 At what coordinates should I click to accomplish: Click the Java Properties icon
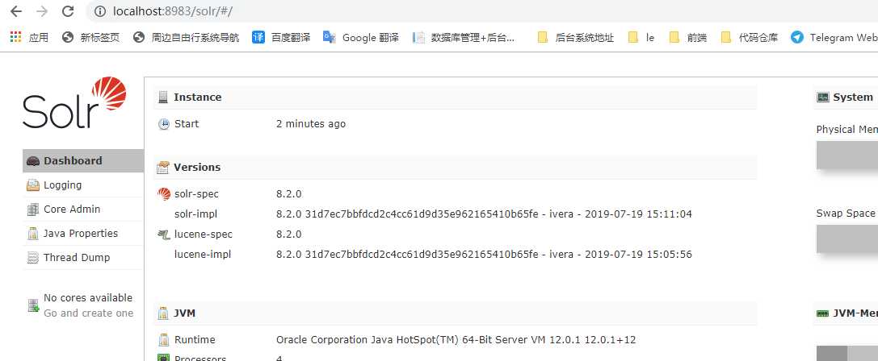tap(33, 234)
